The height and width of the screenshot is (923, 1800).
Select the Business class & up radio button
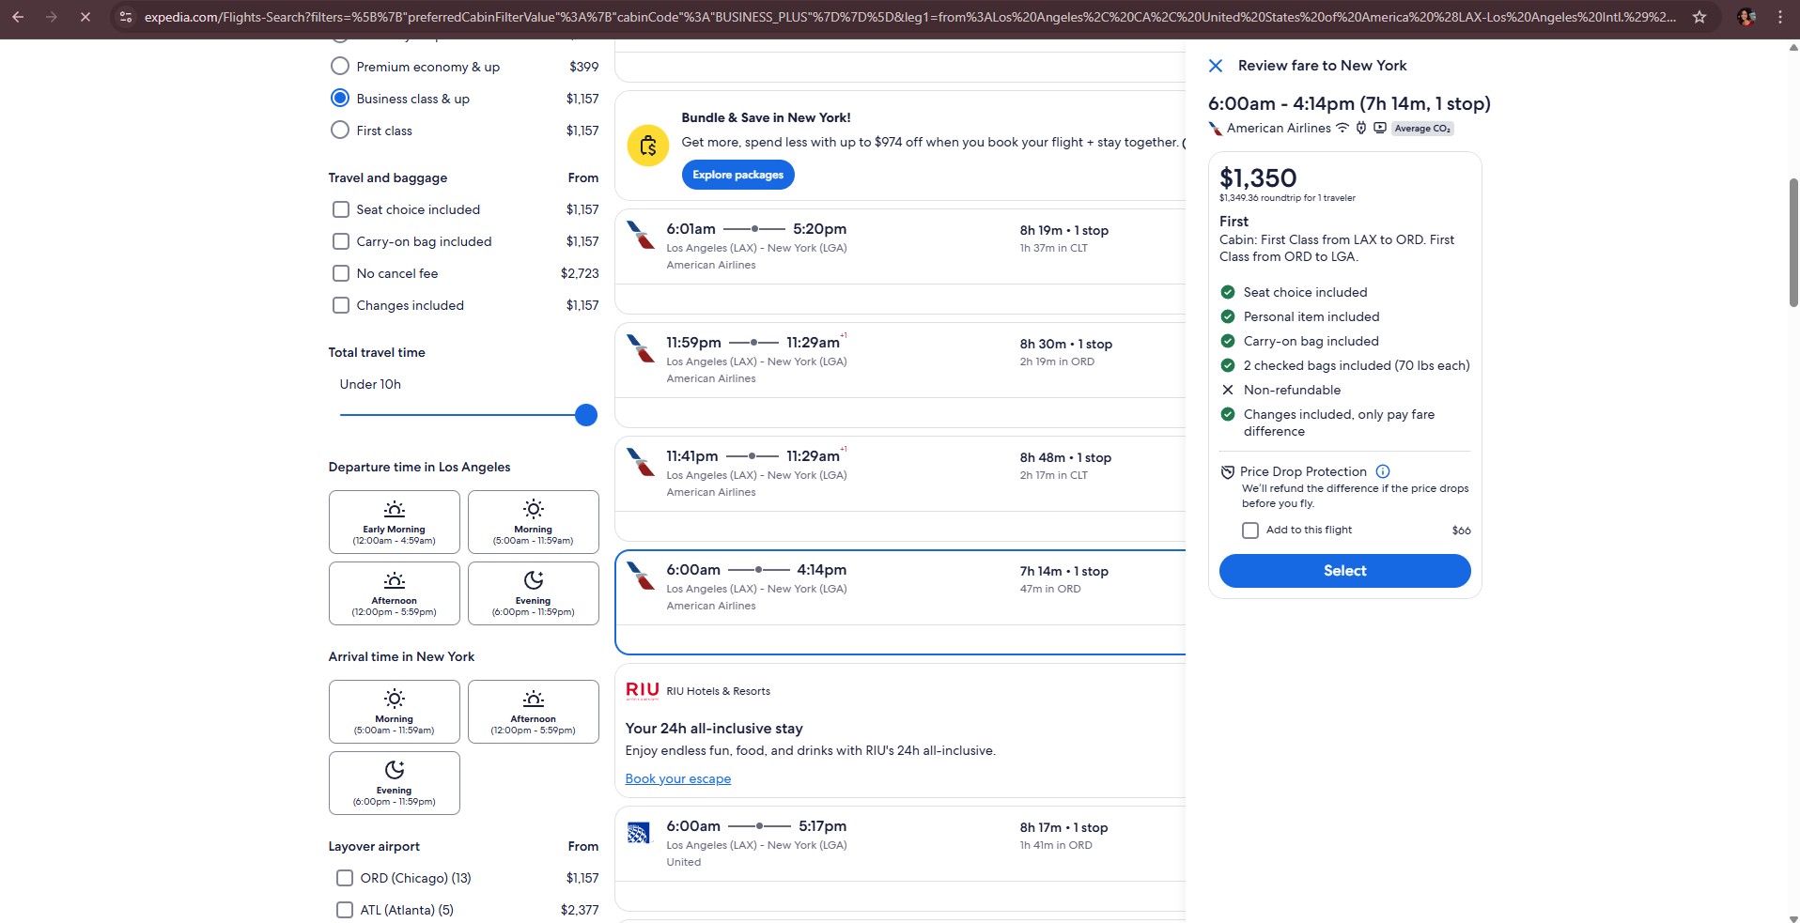[x=340, y=99]
